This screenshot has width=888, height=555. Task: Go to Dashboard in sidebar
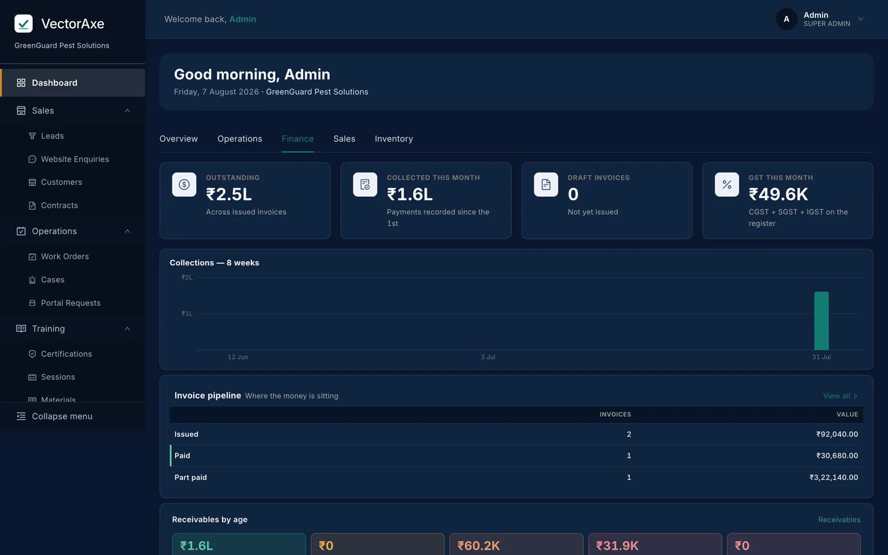point(73,83)
